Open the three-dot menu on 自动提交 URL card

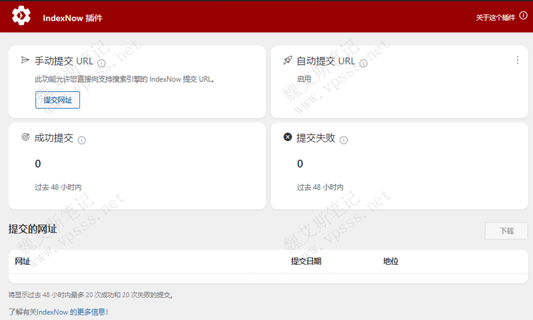pyautogui.click(x=517, y=60)
